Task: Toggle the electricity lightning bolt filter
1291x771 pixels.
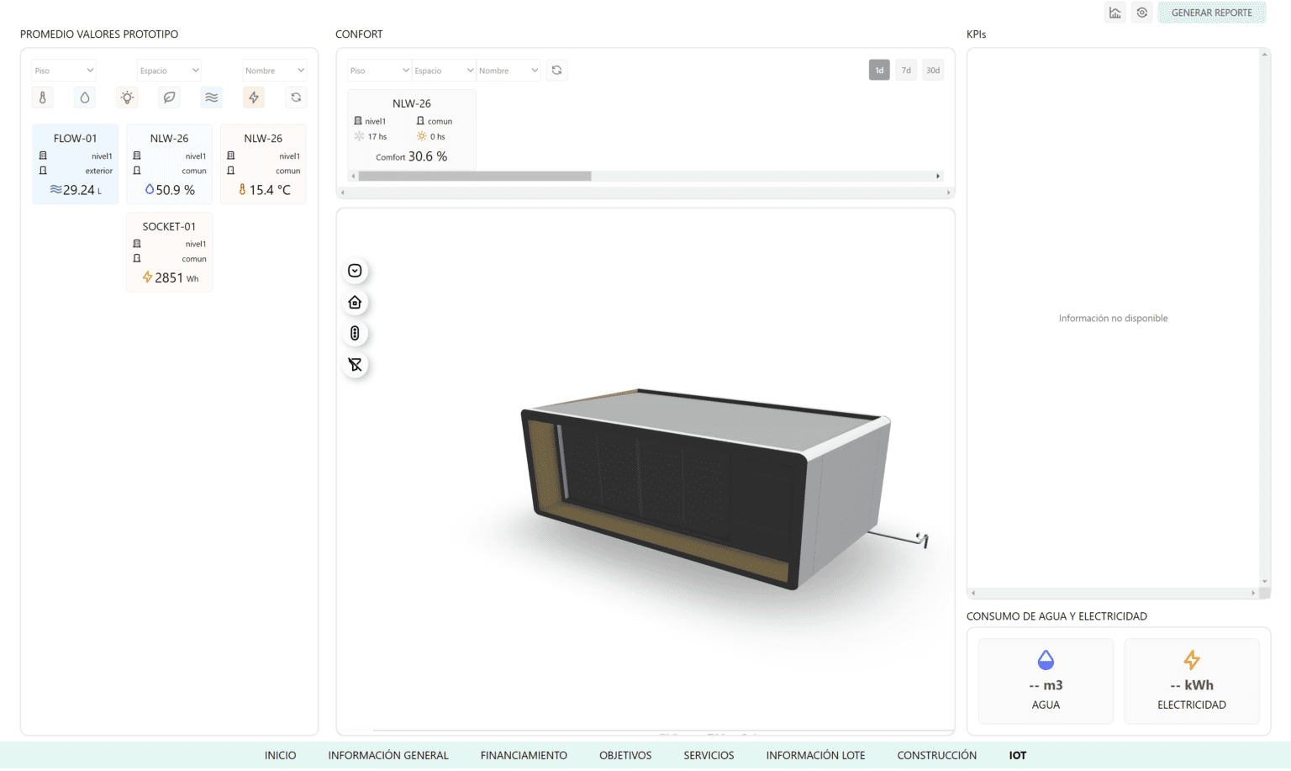Action: [254, 98]
